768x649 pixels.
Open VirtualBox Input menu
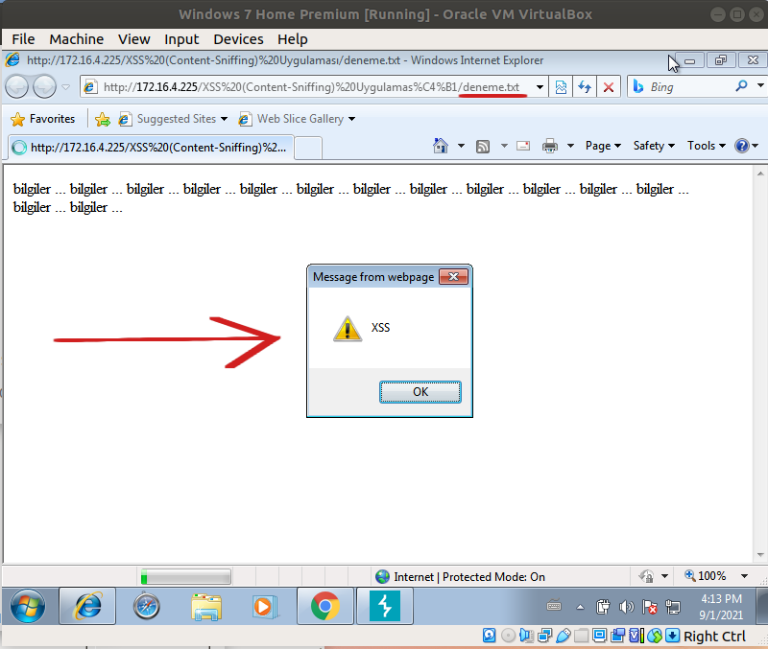click(x=181, y=39)
